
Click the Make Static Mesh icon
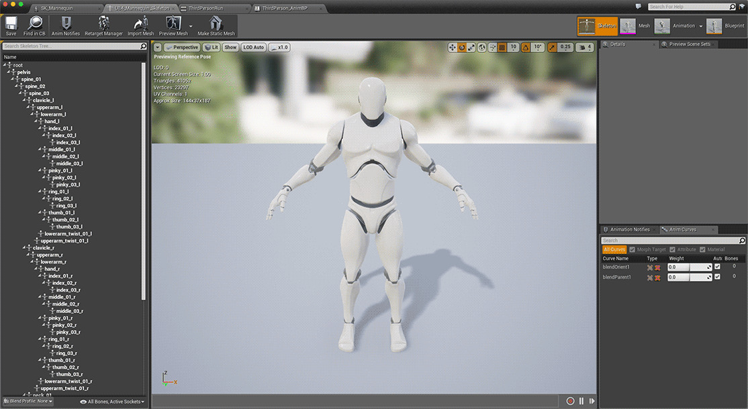216,25
